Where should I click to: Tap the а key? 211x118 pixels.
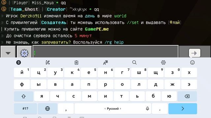tap(72, 85)
